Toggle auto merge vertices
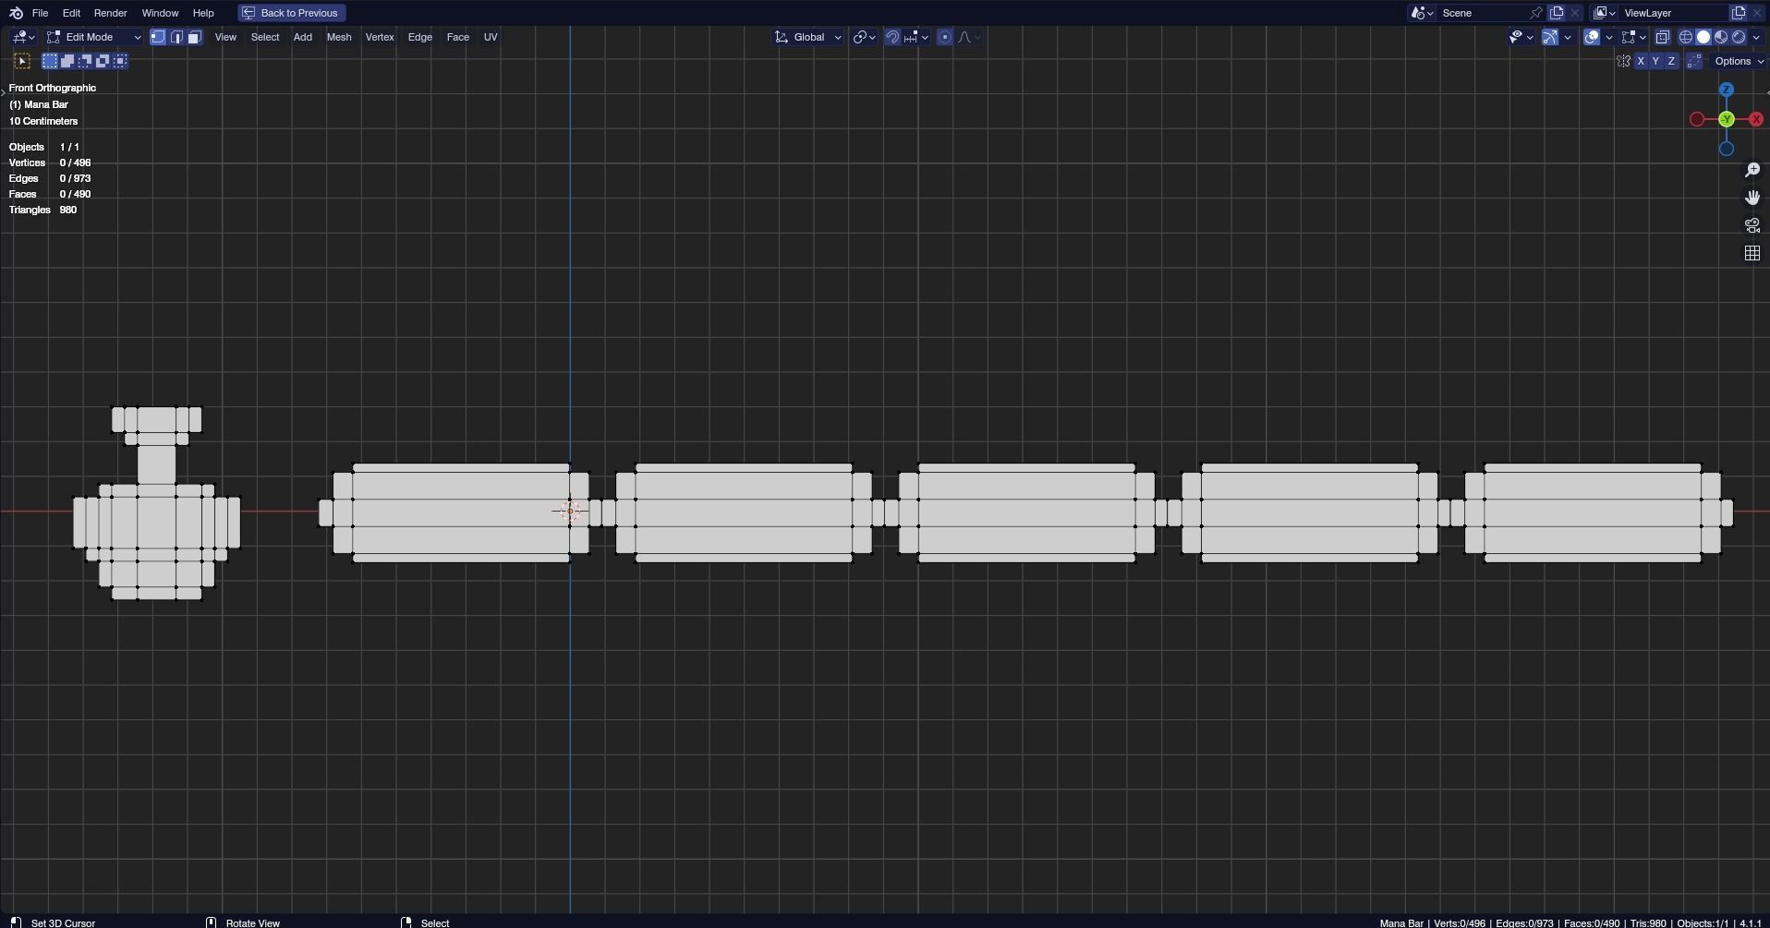This screenshot has width=1770, height=928. (1694, 61)
